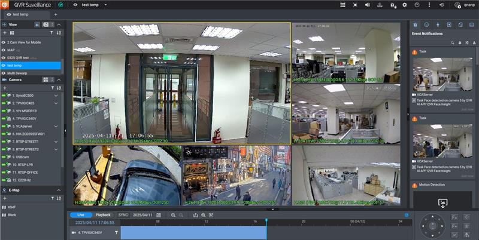Open the settings gear icon

coord(405,5)
